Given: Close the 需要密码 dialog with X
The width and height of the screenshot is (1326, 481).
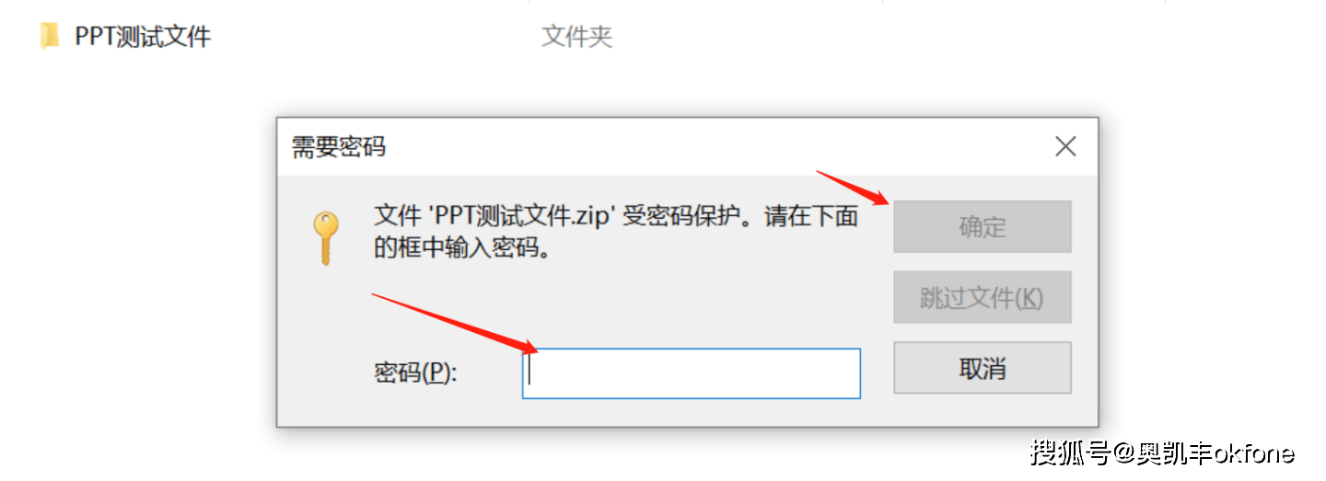Looking at the screenshot, I should [x=1065, y=146].
